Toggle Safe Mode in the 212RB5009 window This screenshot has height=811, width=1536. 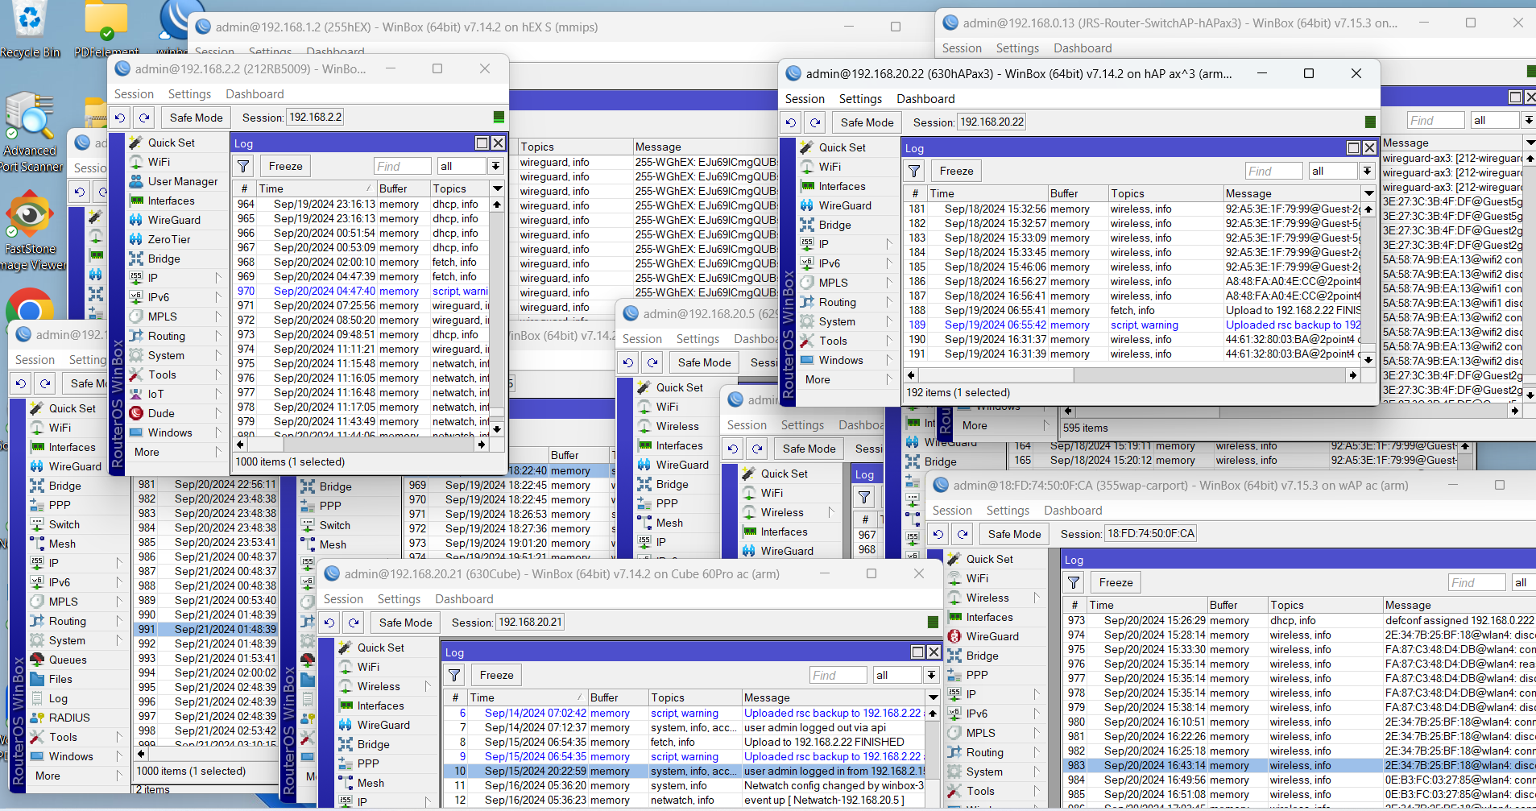pyautogui.click(x=196, y=118)
